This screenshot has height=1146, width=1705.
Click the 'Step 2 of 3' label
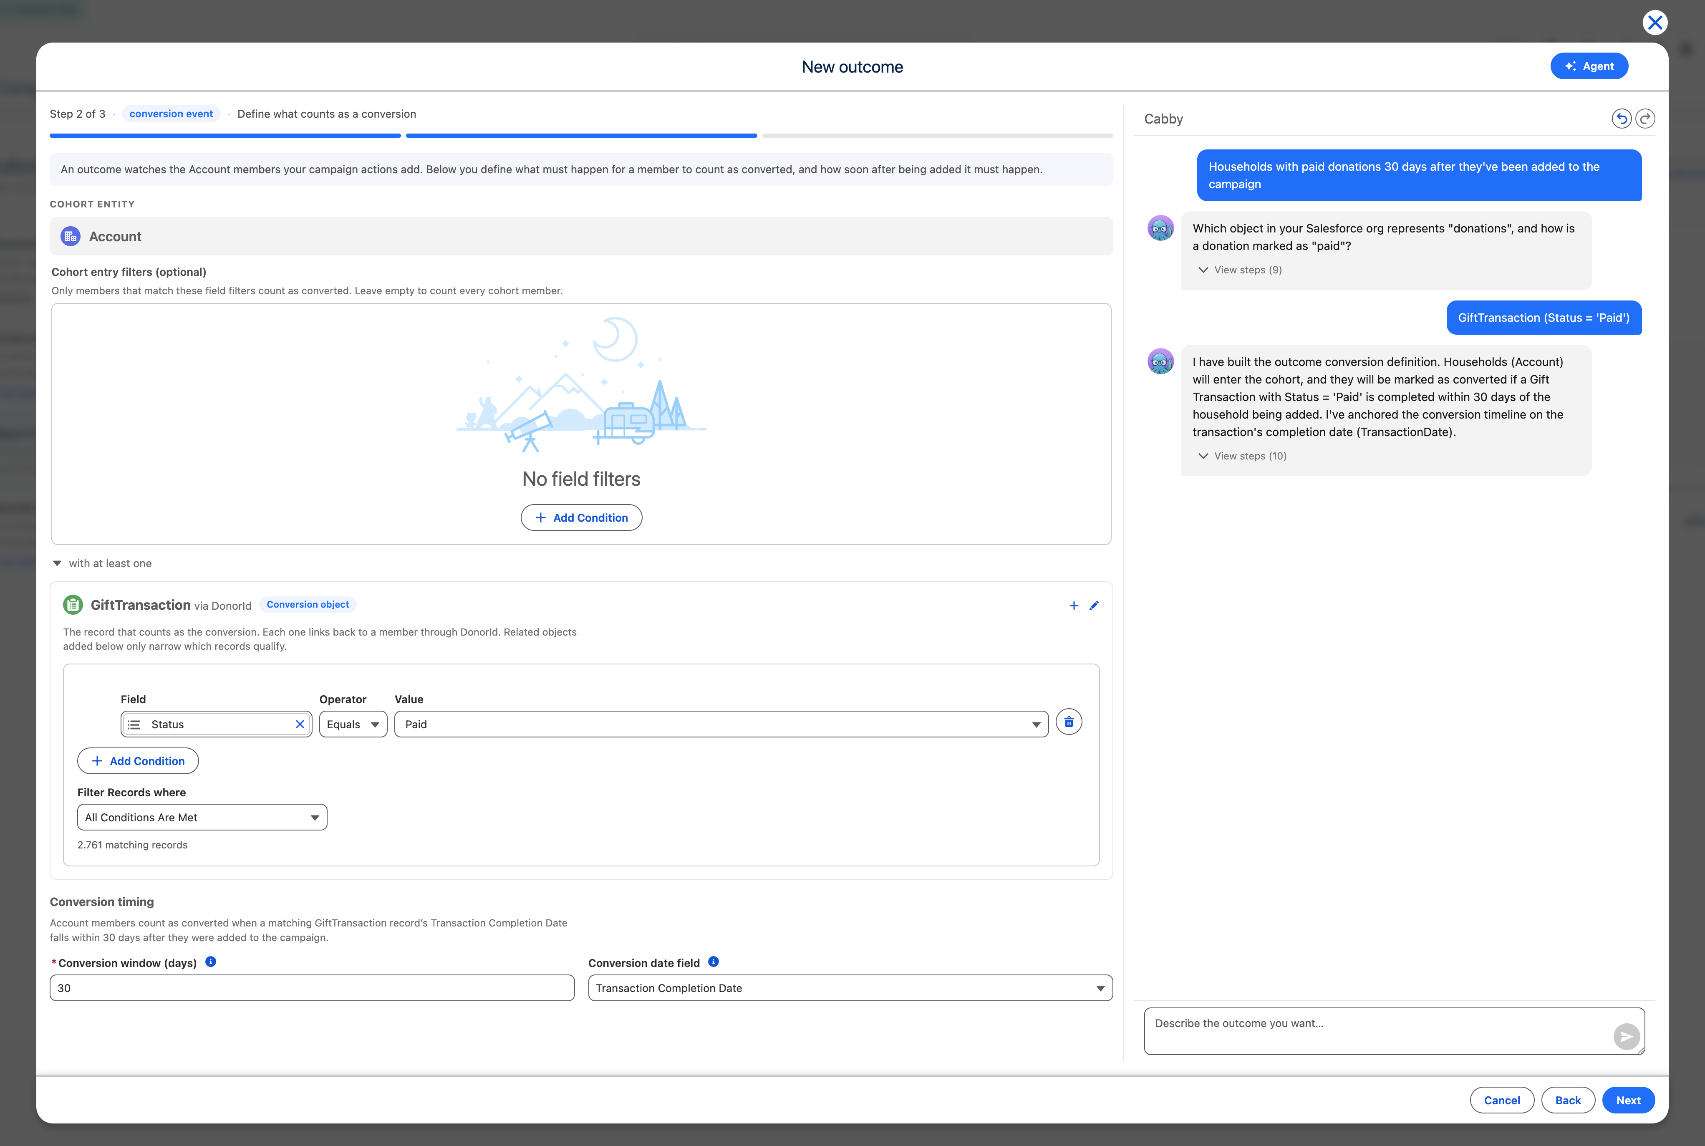(78, 114)
